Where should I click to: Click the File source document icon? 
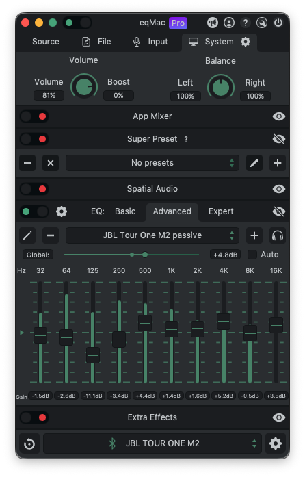pyautogui.click(x=86, y=42)
